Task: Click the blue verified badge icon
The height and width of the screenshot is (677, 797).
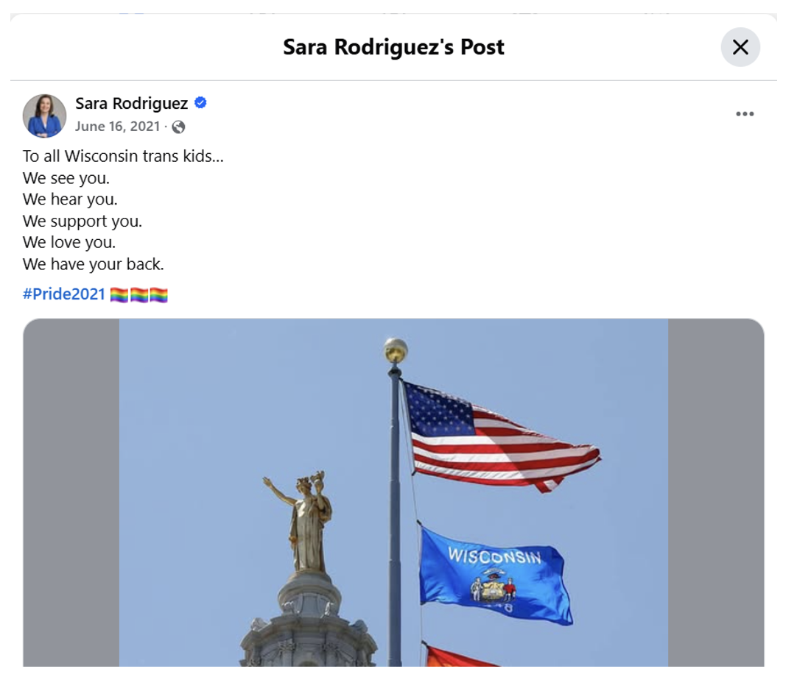Action: pos(201,102)
